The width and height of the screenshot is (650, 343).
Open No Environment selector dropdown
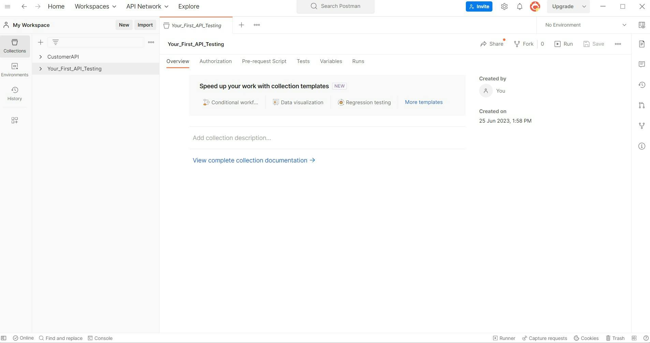[x=586, y=25]
